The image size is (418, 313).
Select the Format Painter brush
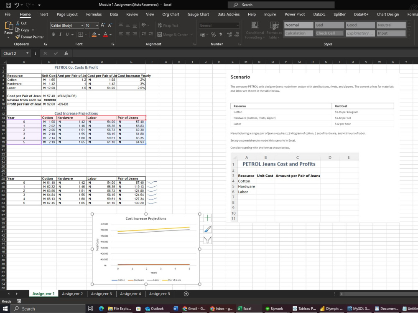pyautogui.click(x=30, y=37)
